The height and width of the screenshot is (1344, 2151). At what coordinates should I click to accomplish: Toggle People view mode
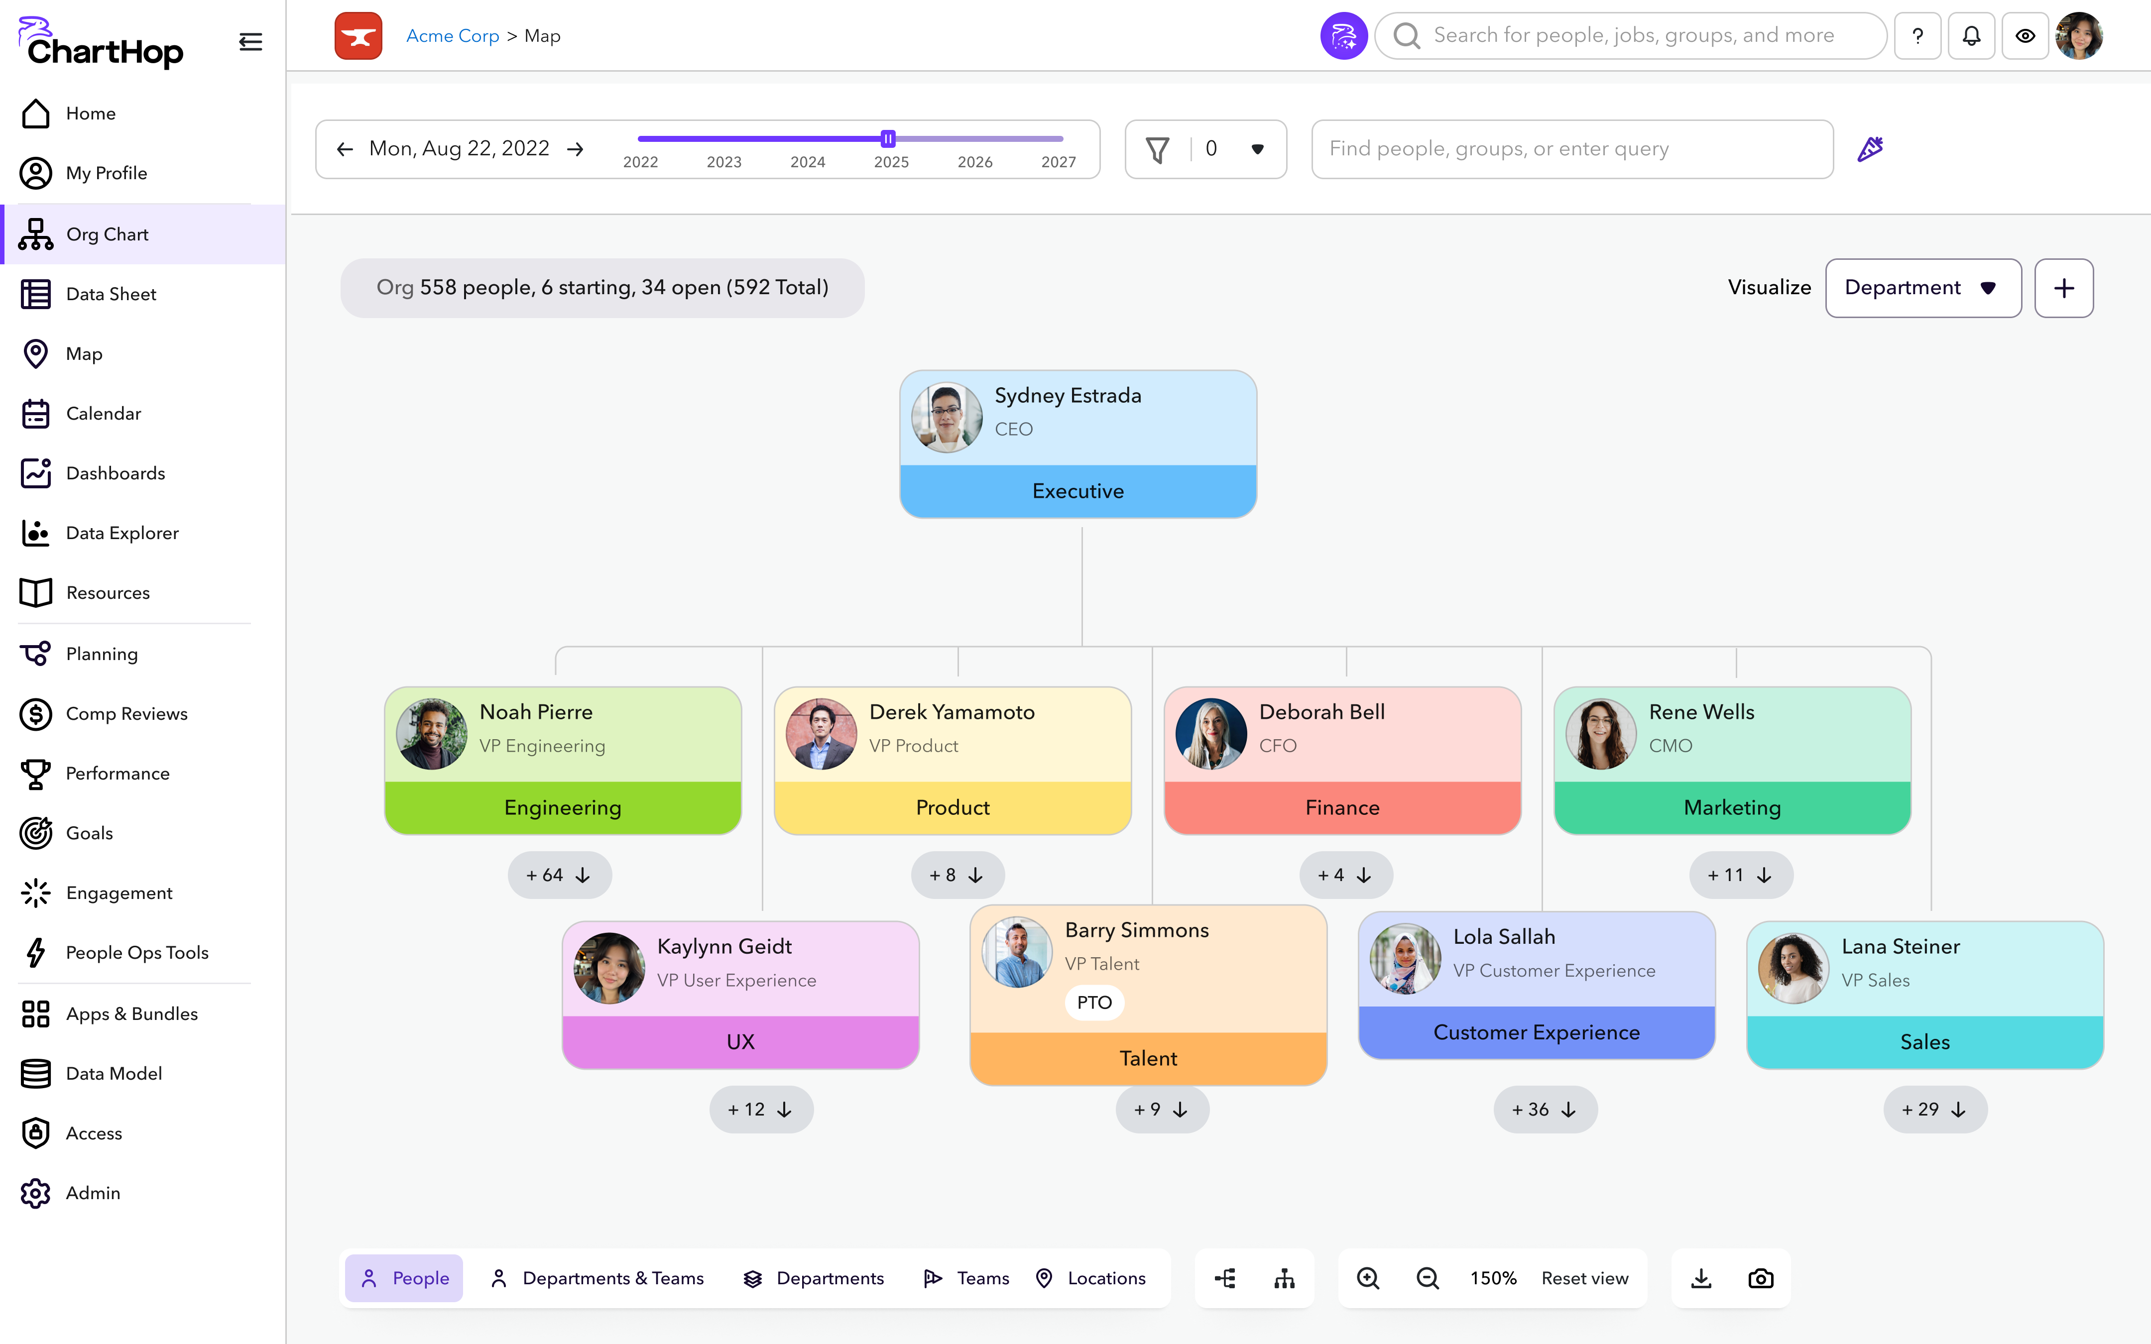pos(404,1278)
